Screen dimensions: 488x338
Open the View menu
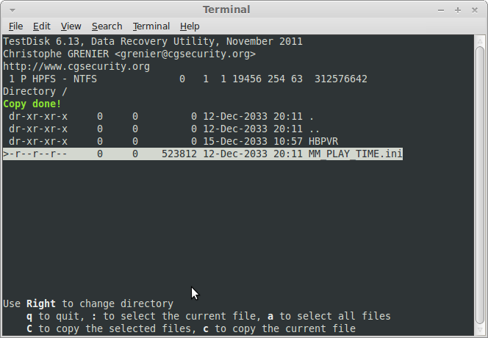coord(71,26)
